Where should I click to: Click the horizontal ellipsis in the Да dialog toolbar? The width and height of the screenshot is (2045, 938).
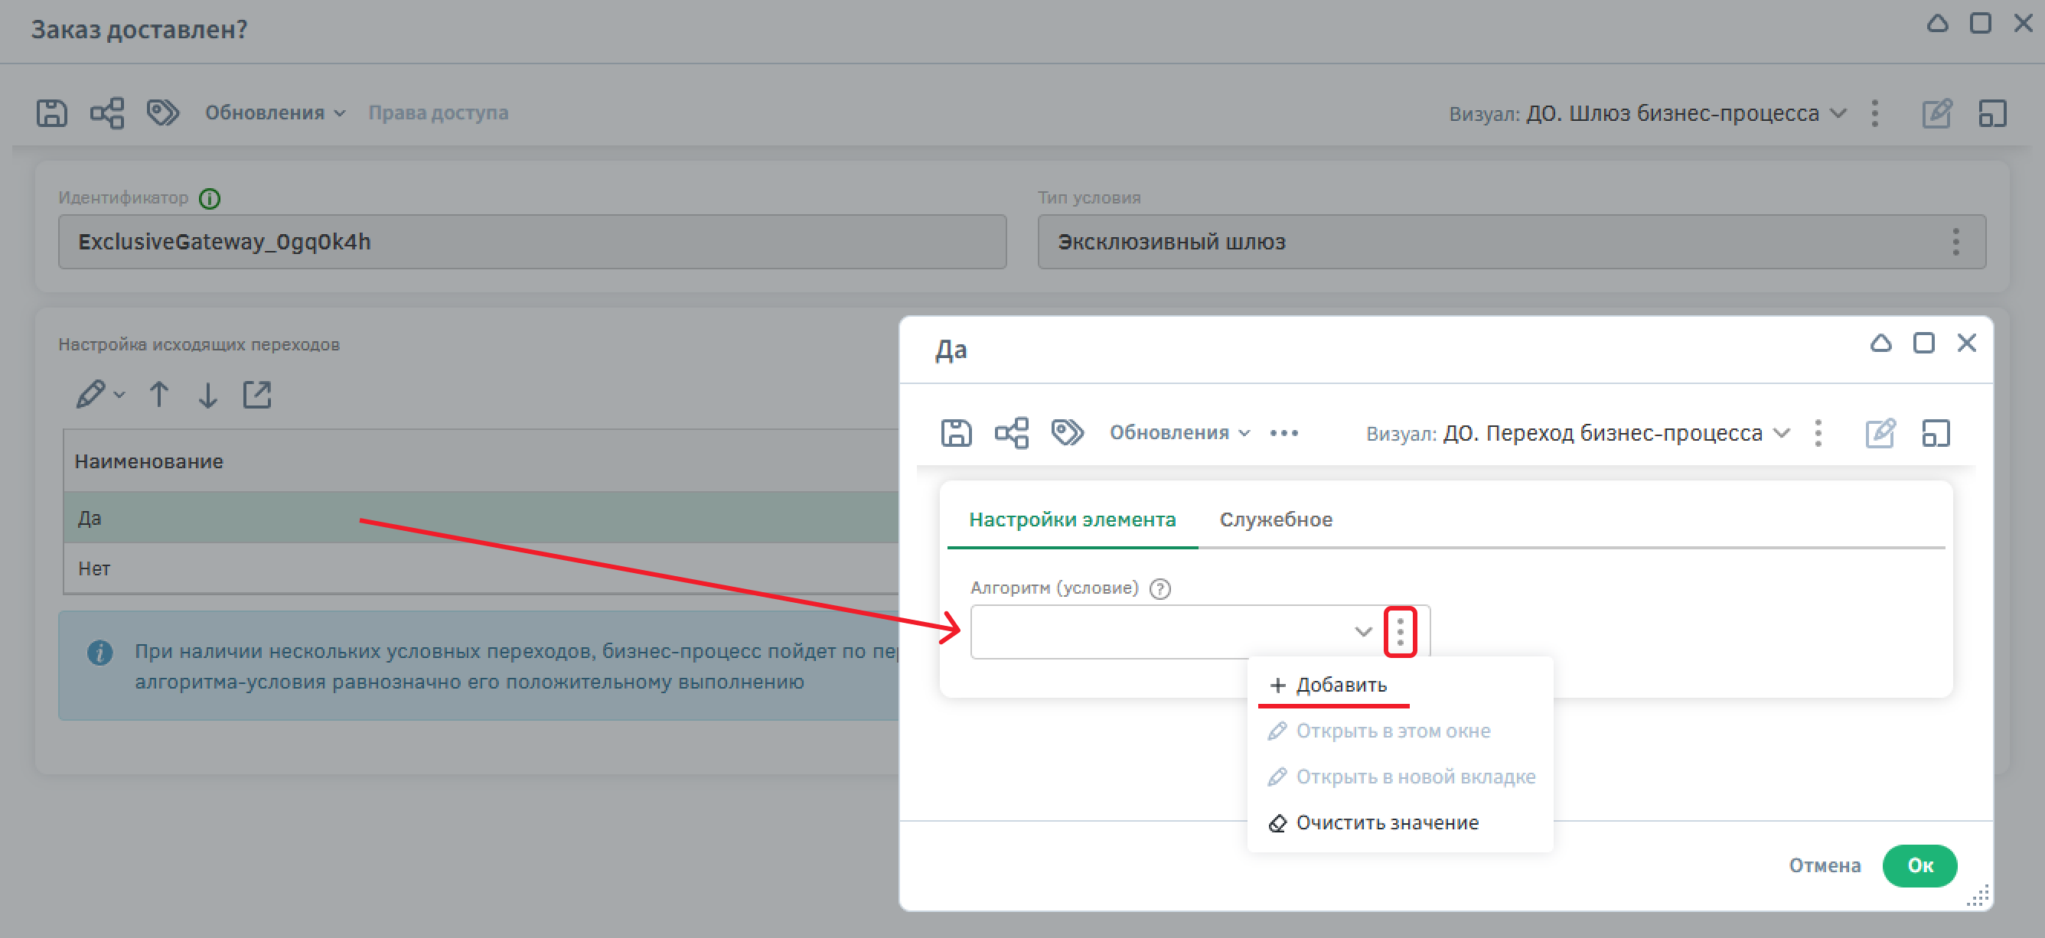click(1283, 433)
